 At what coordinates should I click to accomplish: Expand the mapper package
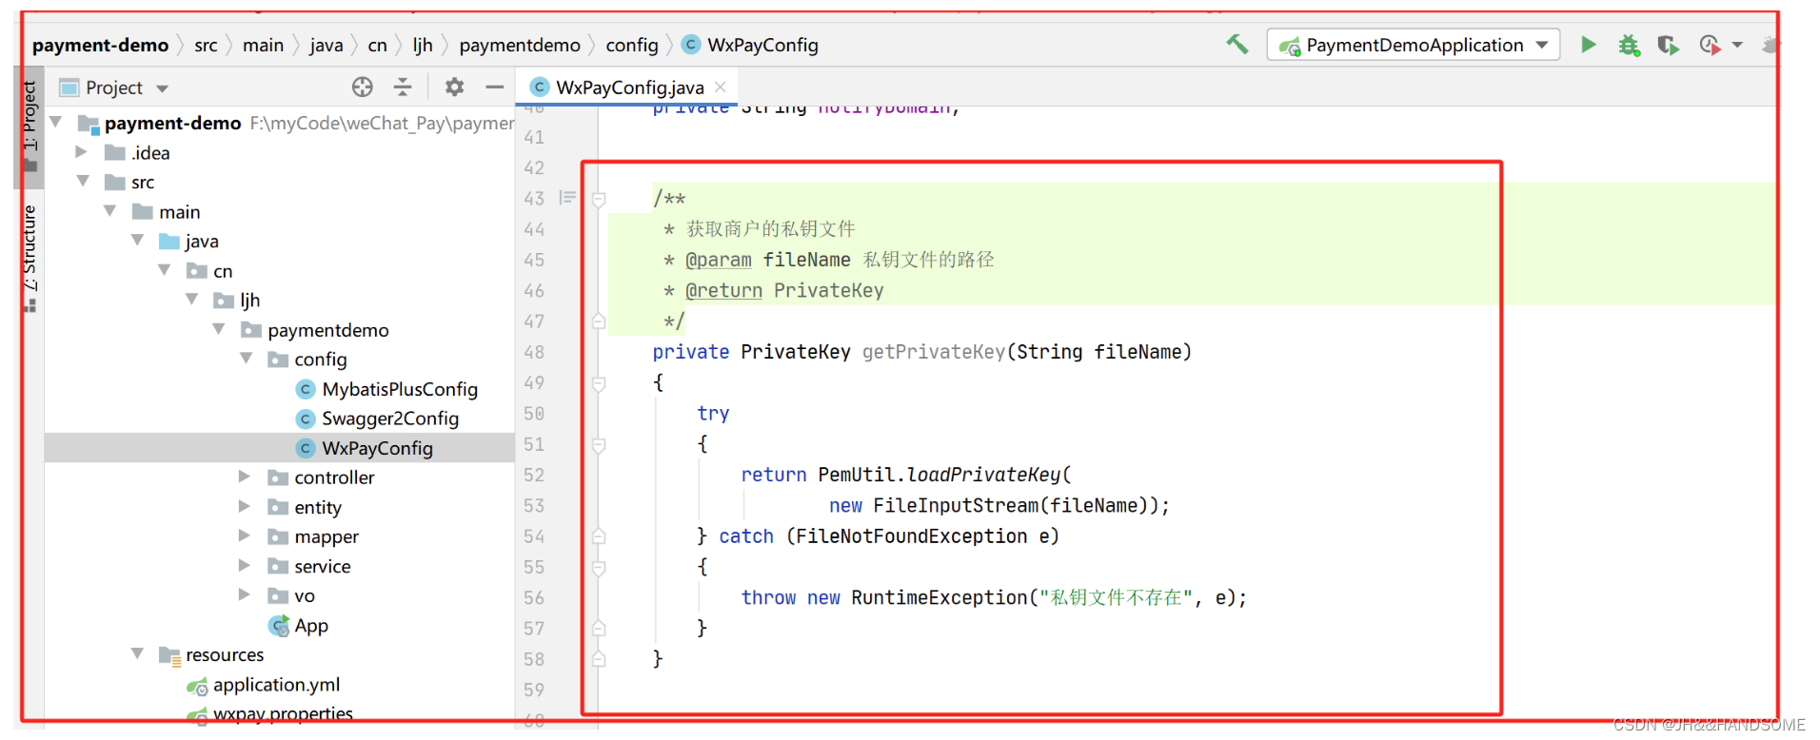tap(245, 536)
